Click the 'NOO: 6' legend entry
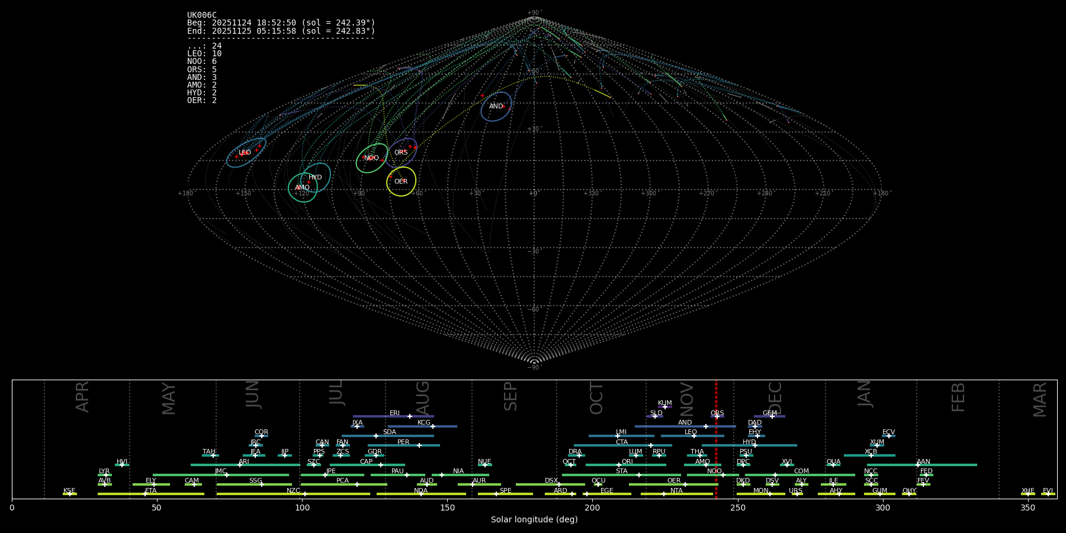The width and height of the screenshot is (1066, 533). (202, 62)
